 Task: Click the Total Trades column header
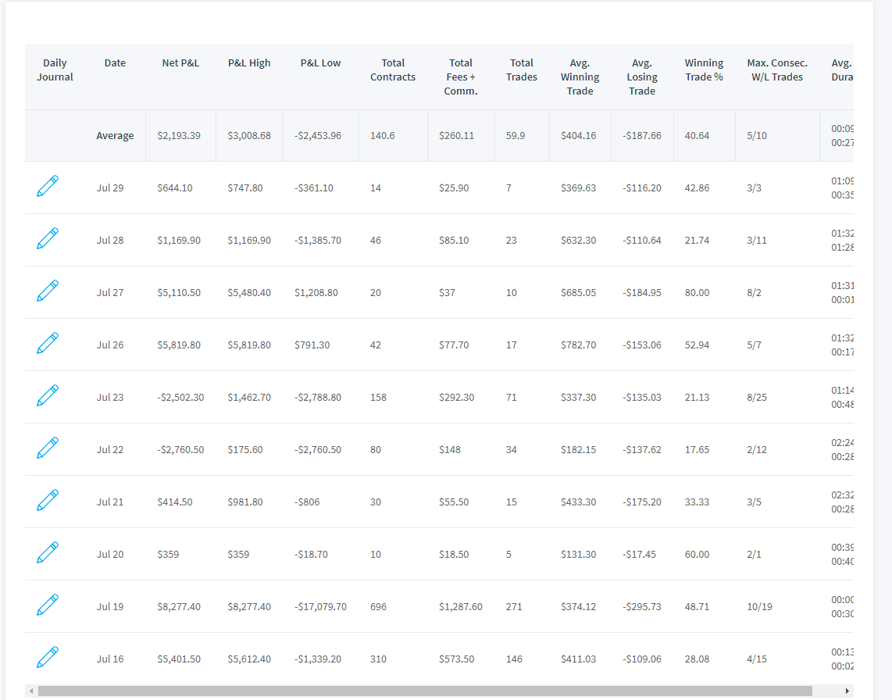(522, 70)
